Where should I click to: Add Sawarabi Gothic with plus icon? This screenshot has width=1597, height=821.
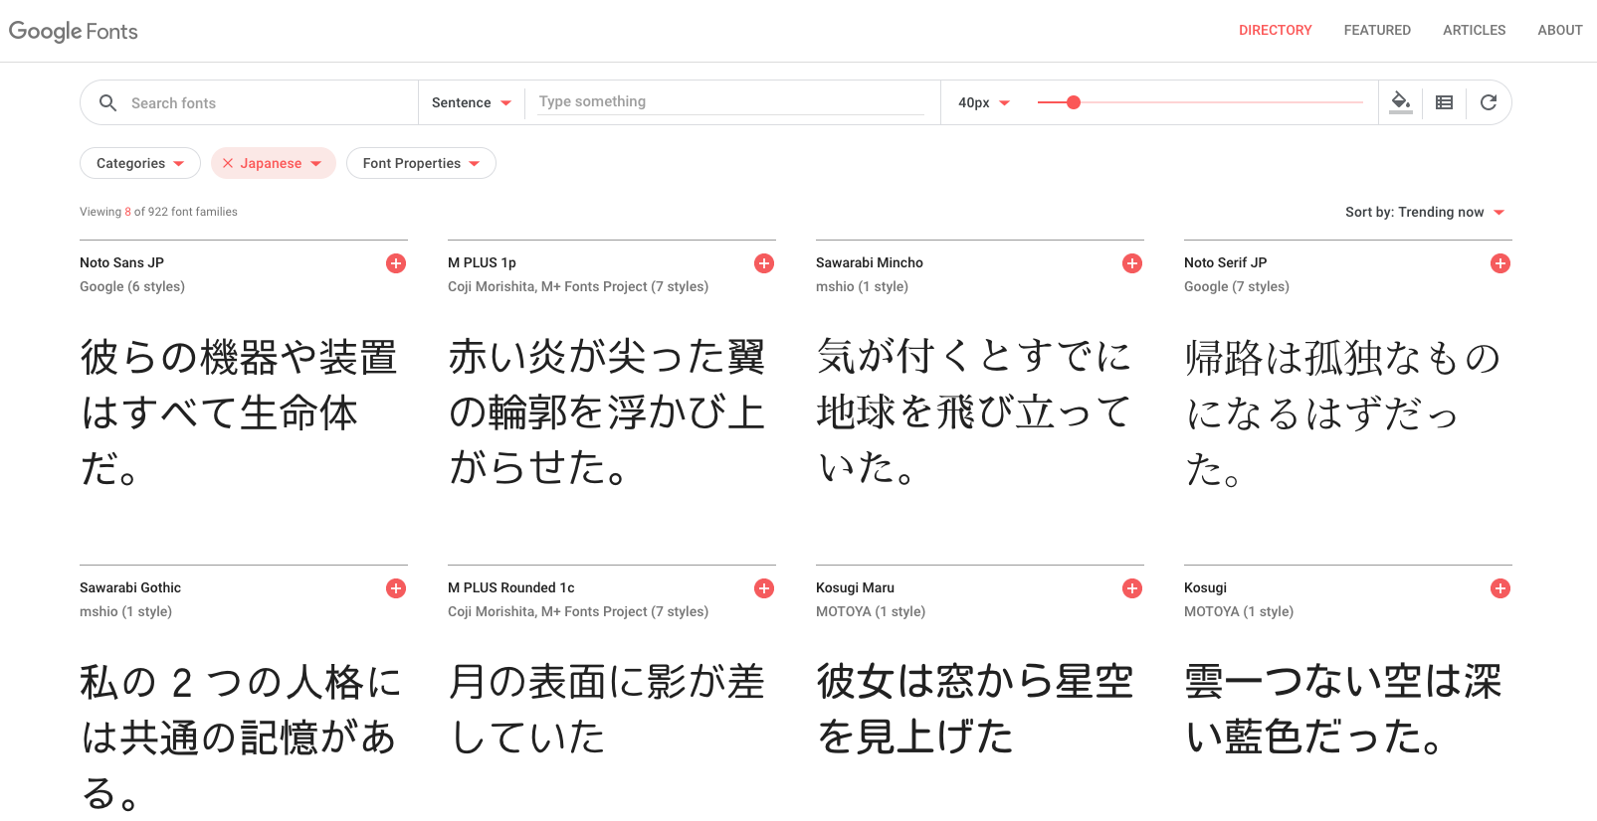(x=396, y=588)
